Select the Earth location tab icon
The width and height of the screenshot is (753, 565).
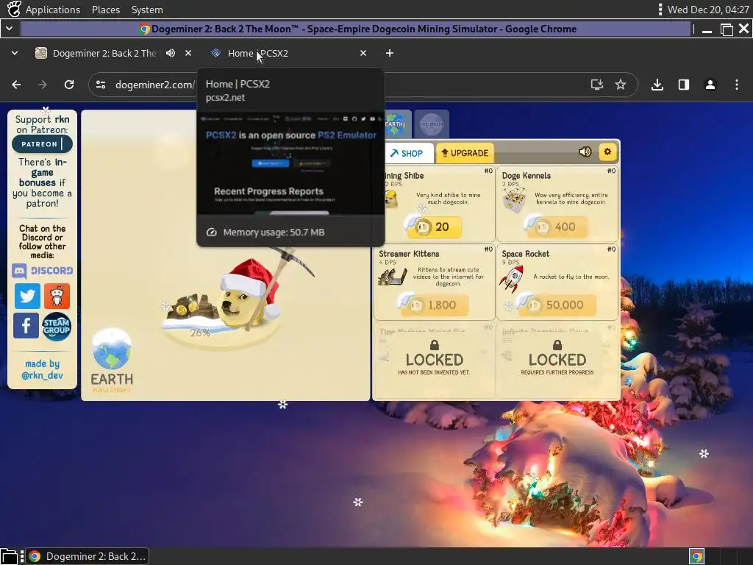pos(395,124)
